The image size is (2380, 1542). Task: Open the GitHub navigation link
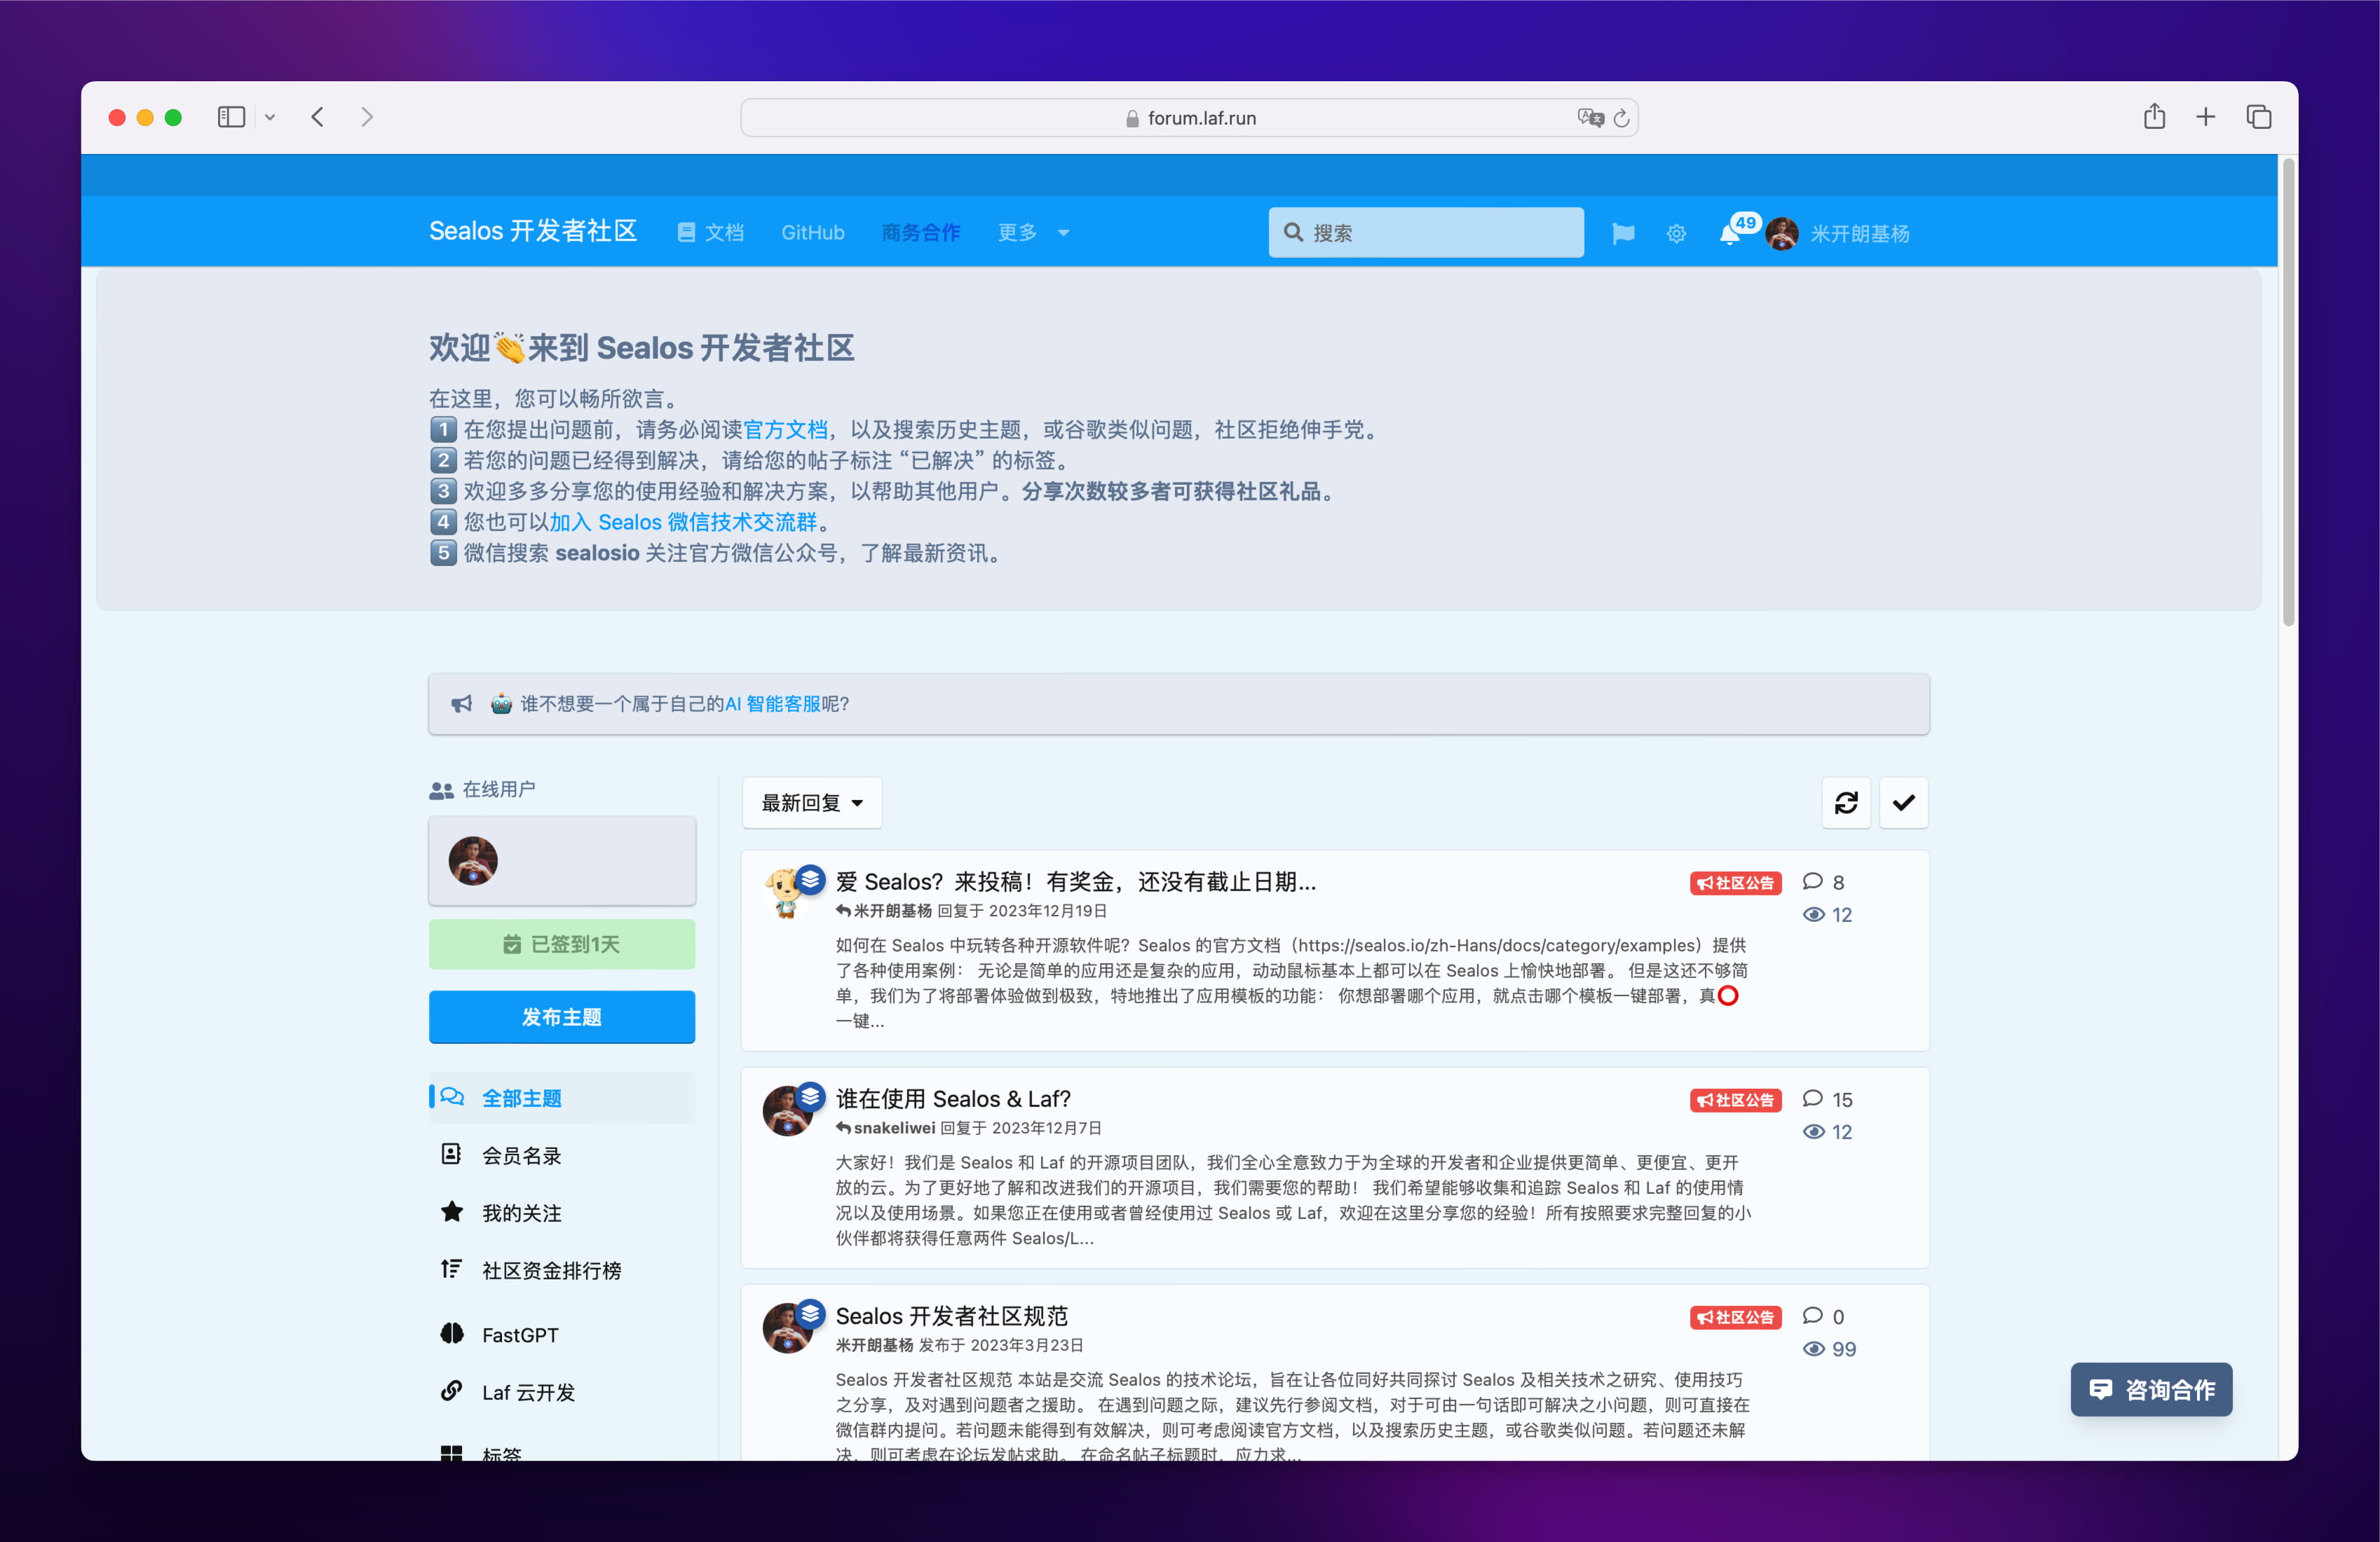(x=813, y=233)
